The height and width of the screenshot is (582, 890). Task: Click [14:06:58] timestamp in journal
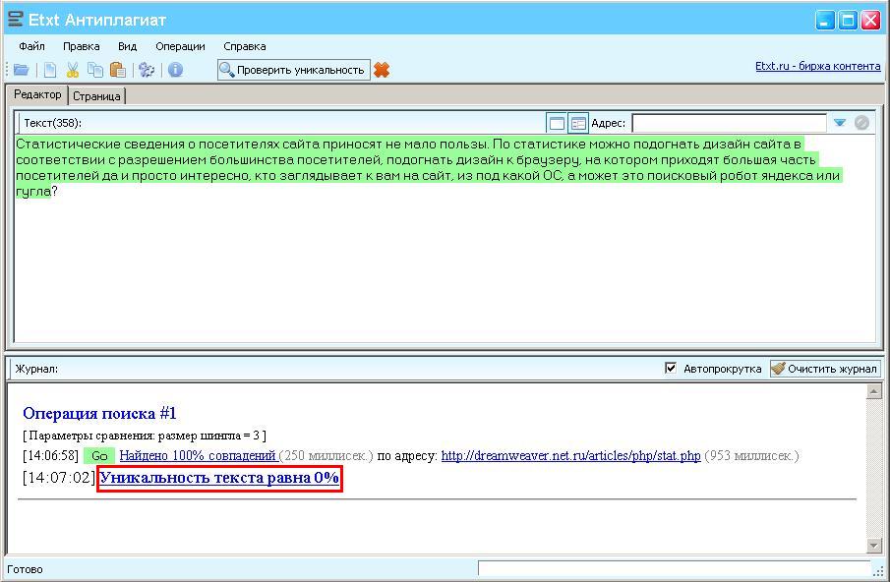[50, 455]
